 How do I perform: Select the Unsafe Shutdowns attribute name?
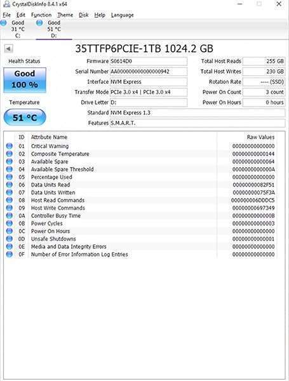[53, 239]
